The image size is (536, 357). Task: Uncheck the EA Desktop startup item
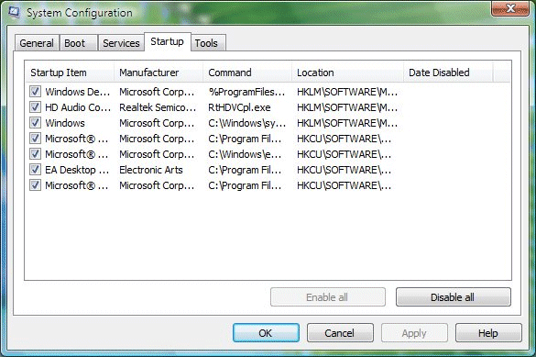(35, 170)
